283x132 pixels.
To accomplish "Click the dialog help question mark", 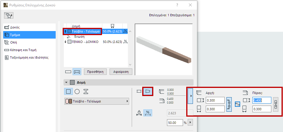I will pyautogui.click(x=177, y=5).
